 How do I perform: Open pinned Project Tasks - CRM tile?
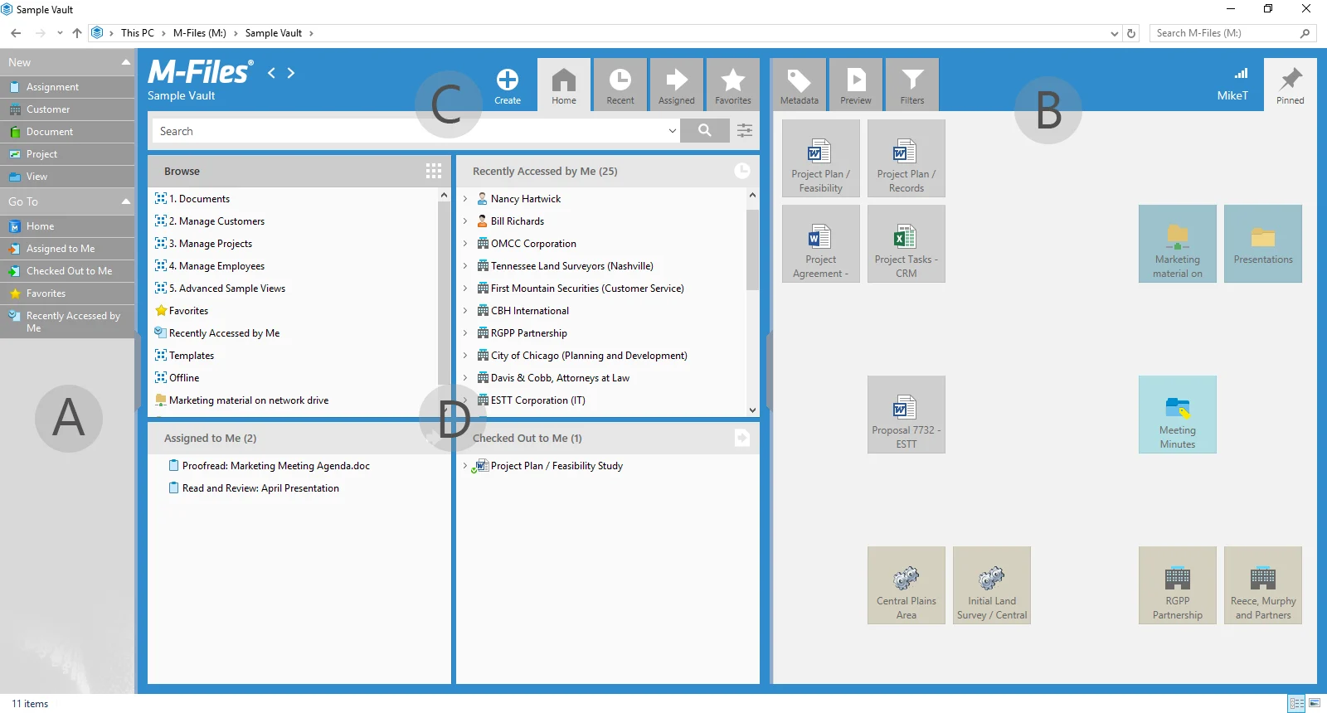tap(907, 244)
